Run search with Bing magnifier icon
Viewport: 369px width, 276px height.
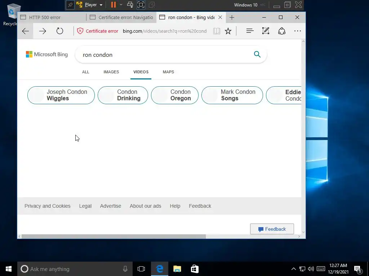click(257, 55)
